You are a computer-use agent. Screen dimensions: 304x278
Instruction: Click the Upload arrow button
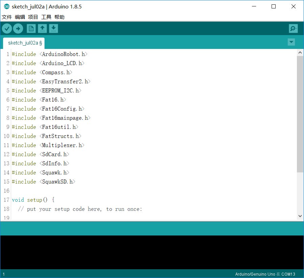18,29
